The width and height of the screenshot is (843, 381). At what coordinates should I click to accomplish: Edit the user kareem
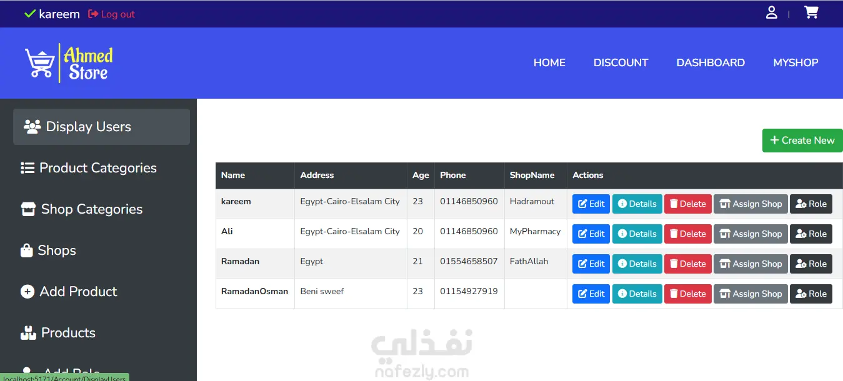tap(591, 204)
